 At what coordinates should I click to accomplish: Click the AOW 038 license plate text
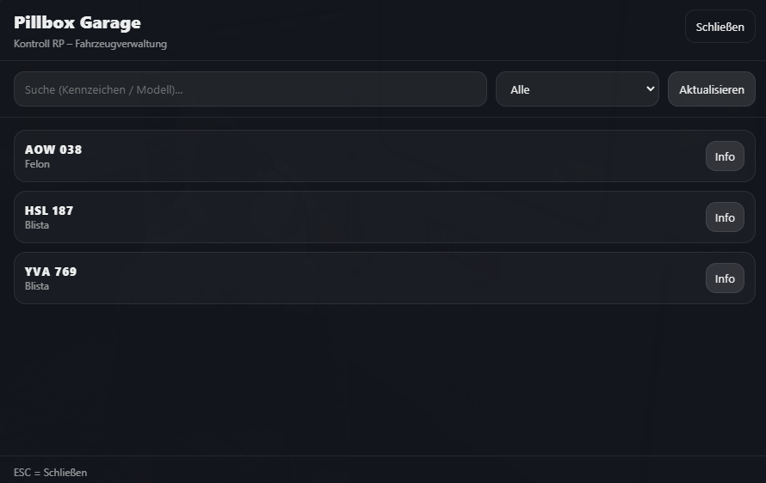tap(53, 150)
